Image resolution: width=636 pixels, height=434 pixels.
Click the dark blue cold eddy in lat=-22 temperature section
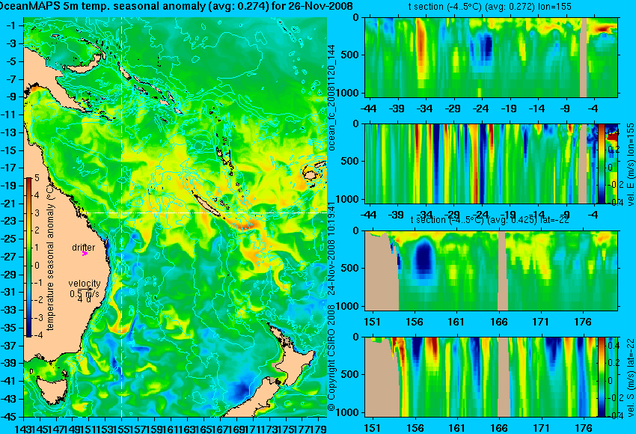(425, 258)
